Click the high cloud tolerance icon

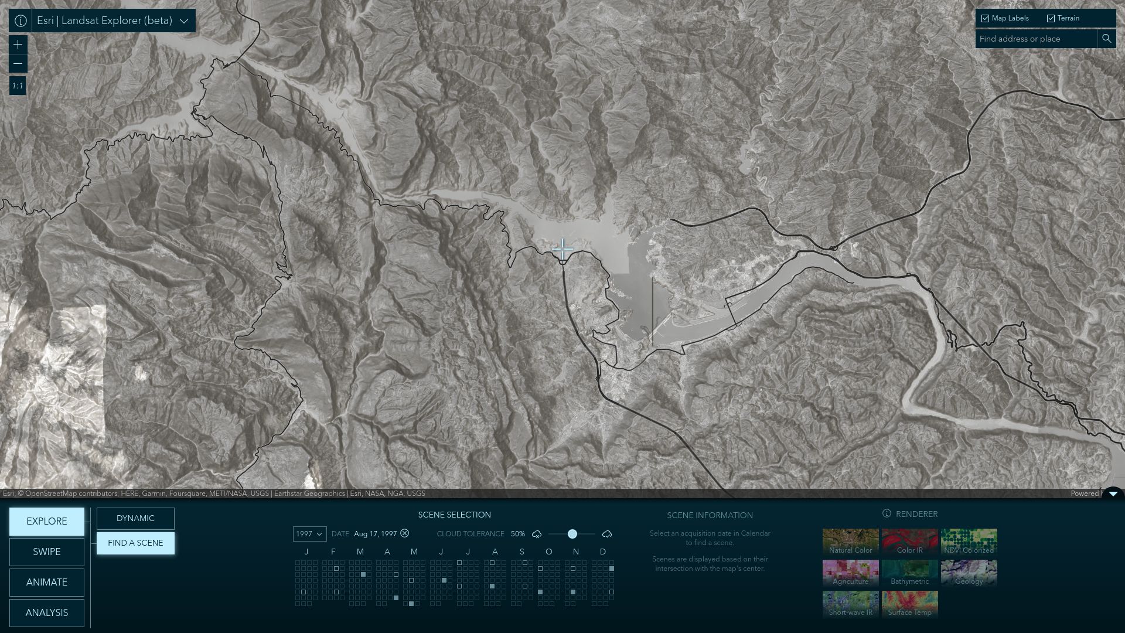(x=607, y=534)
